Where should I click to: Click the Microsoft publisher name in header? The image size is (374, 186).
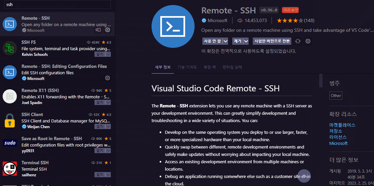217,21
